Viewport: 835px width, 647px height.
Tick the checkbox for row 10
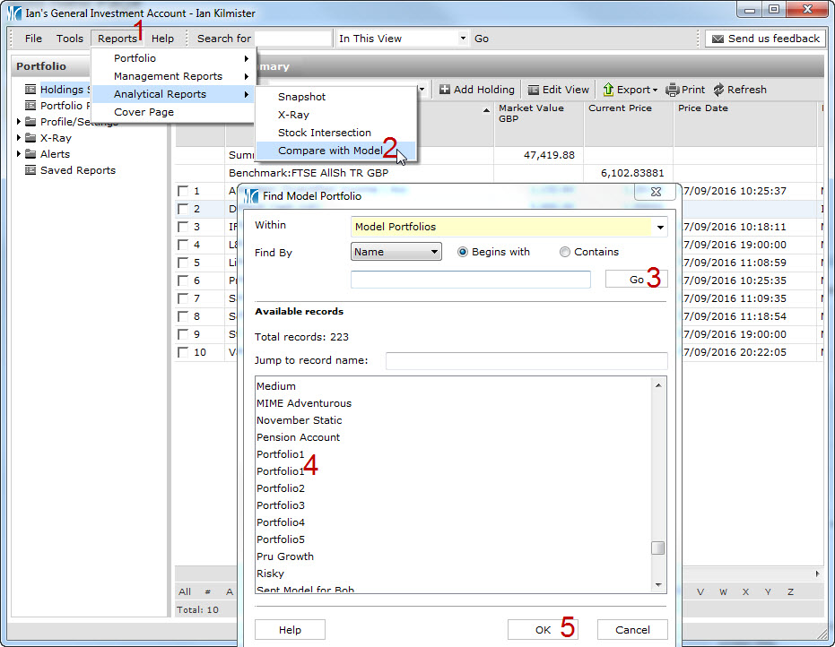tap(183, 352)
